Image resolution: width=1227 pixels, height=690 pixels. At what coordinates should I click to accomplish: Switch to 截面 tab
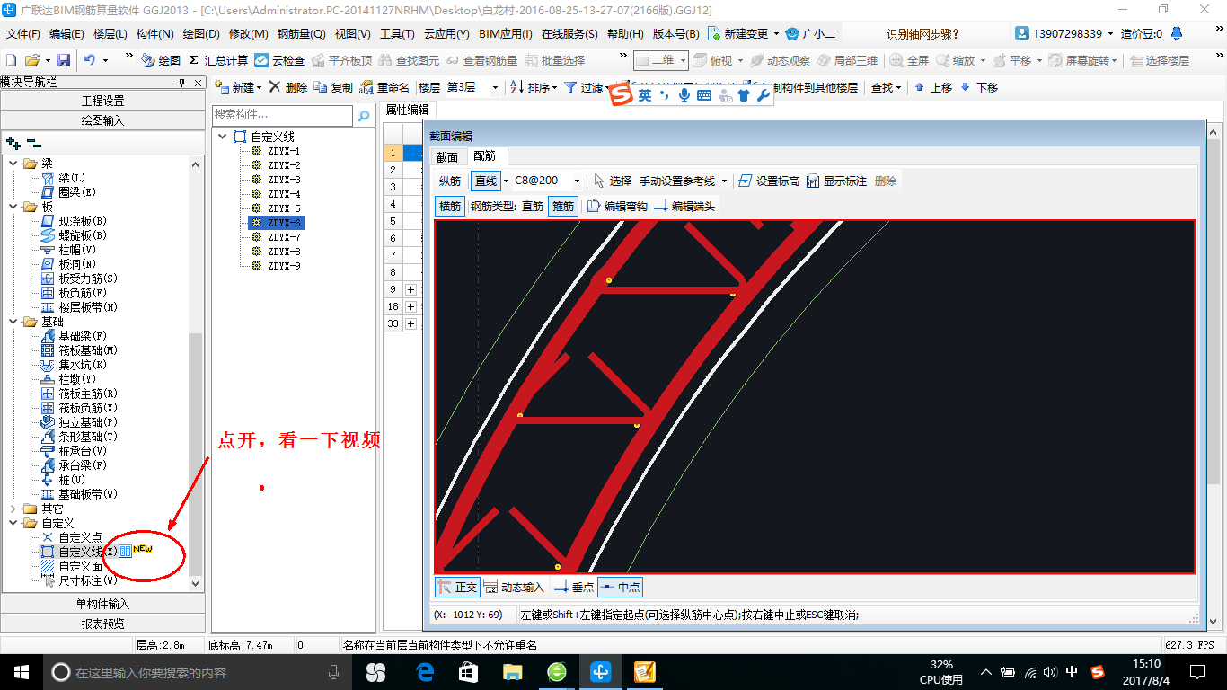point(447,156)
